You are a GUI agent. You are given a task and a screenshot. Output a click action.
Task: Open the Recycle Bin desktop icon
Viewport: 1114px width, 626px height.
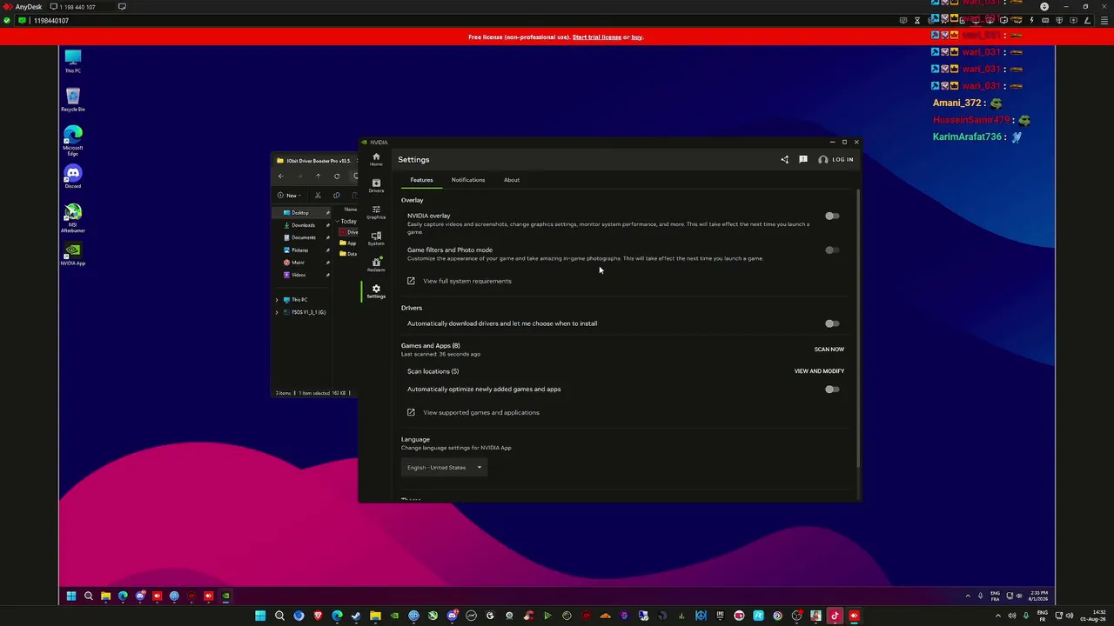pyautogui.click(x=73, y=99)
